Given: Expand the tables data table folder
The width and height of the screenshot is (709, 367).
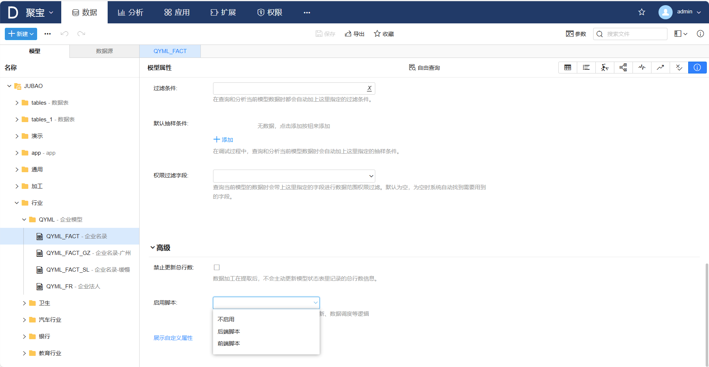Looking at the screenshot, I should click(x=17, y=103).
